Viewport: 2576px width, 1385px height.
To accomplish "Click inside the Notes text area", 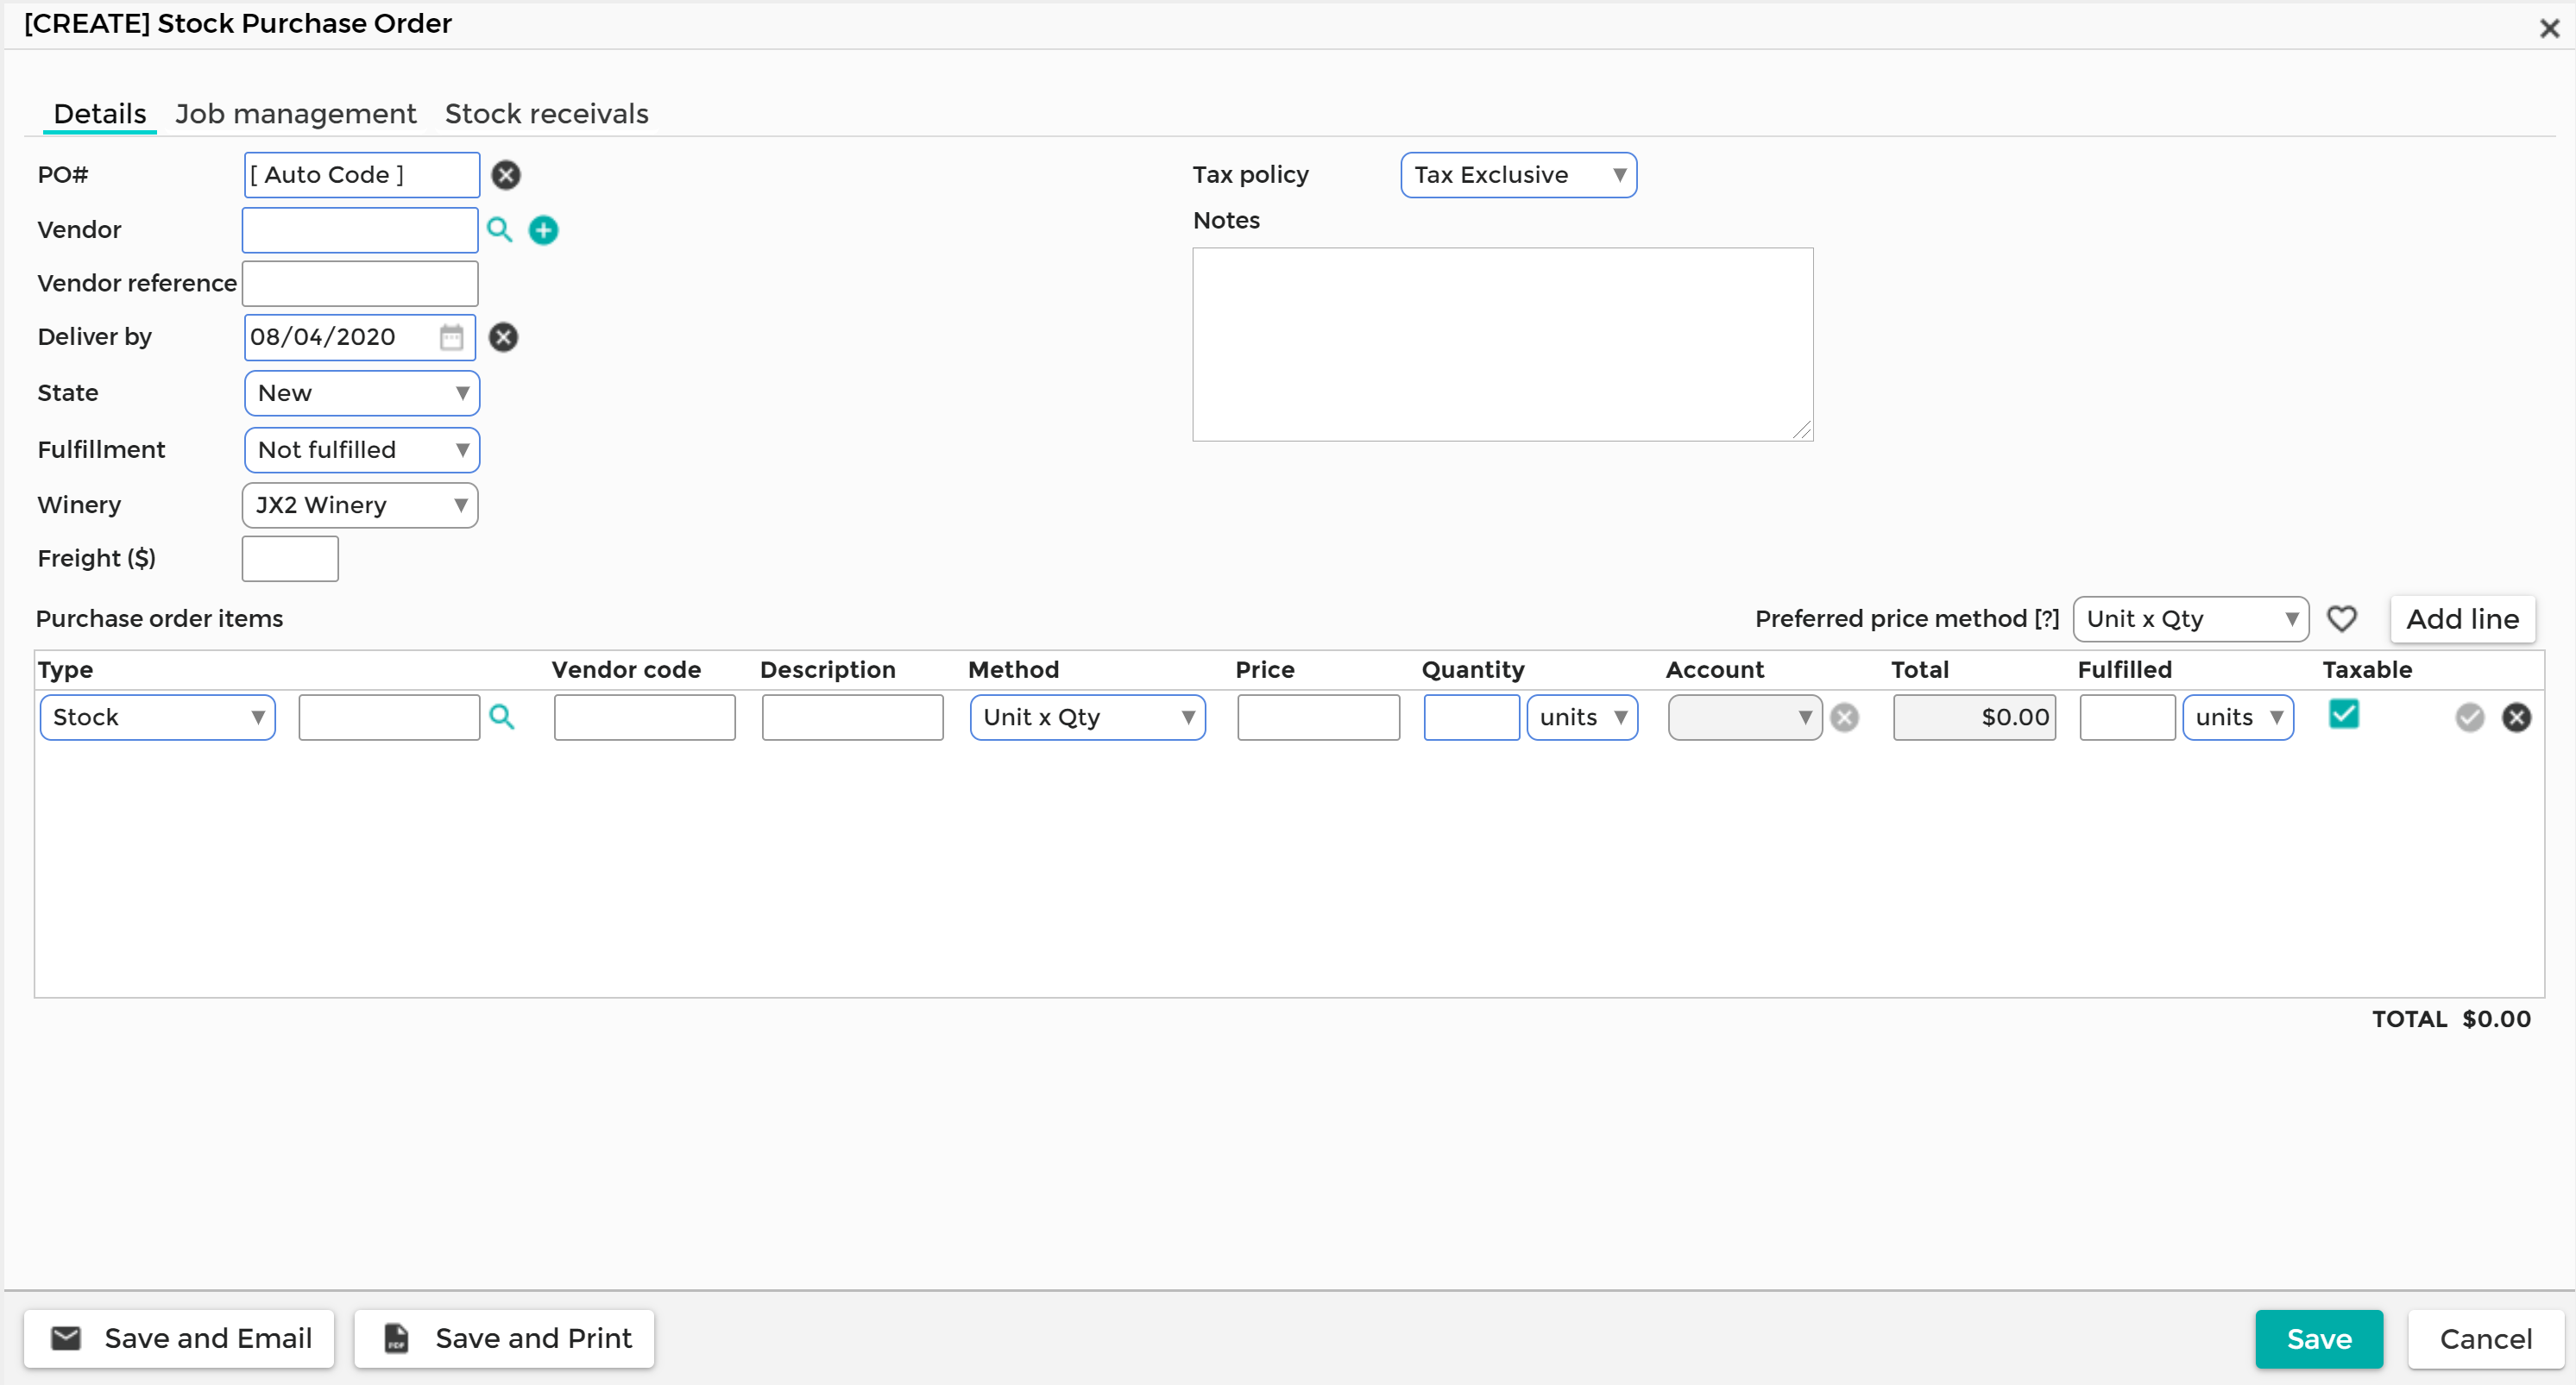I will click(x=1502, y=345).
